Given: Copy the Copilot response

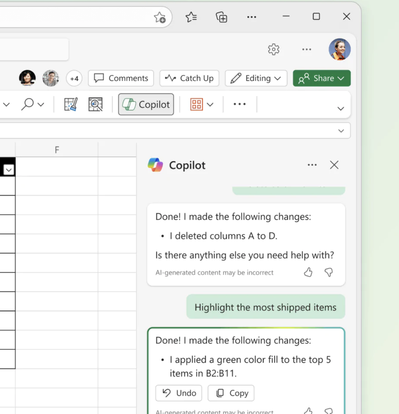Looking at the screenshot, I should (x=231, y=393).
